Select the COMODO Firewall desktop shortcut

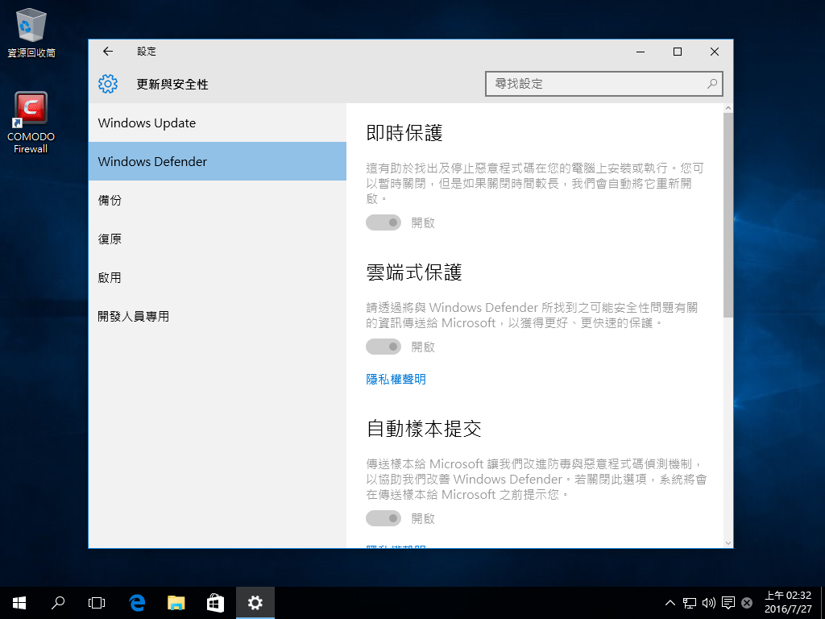click(x=31, y=123)
